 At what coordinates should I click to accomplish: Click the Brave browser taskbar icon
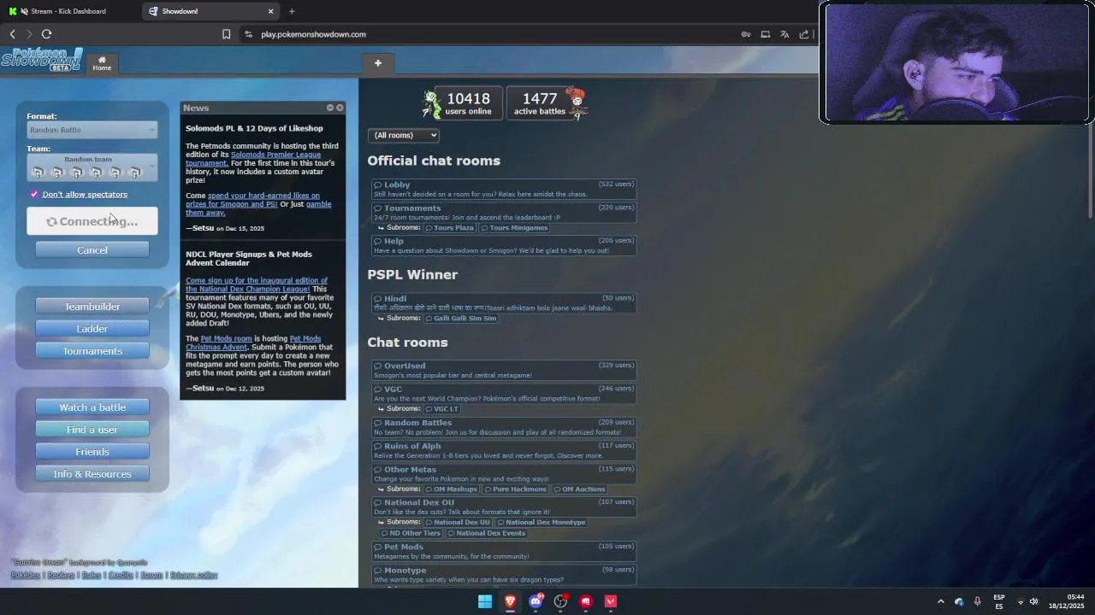[510, 601]
